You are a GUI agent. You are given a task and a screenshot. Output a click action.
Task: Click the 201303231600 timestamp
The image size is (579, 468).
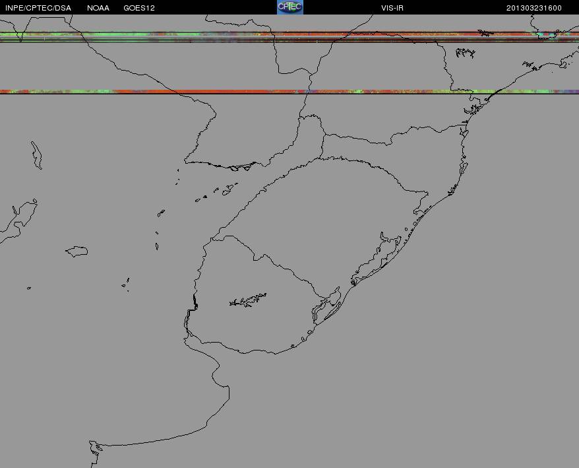pyautogui.click(x=534, y=8)
